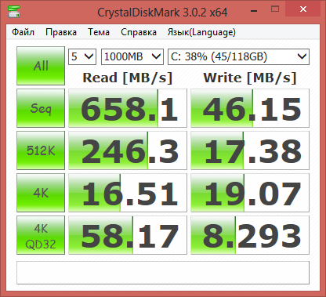The height and width of the screenshot is (297, 326).
Task: Click the 512K read result 246.3
Action: point(128,150)
